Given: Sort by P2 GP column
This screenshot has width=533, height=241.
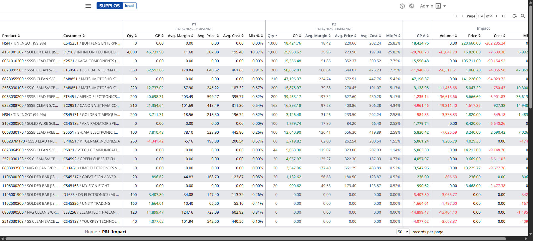Looking at the screenshot, I should 297,36.
